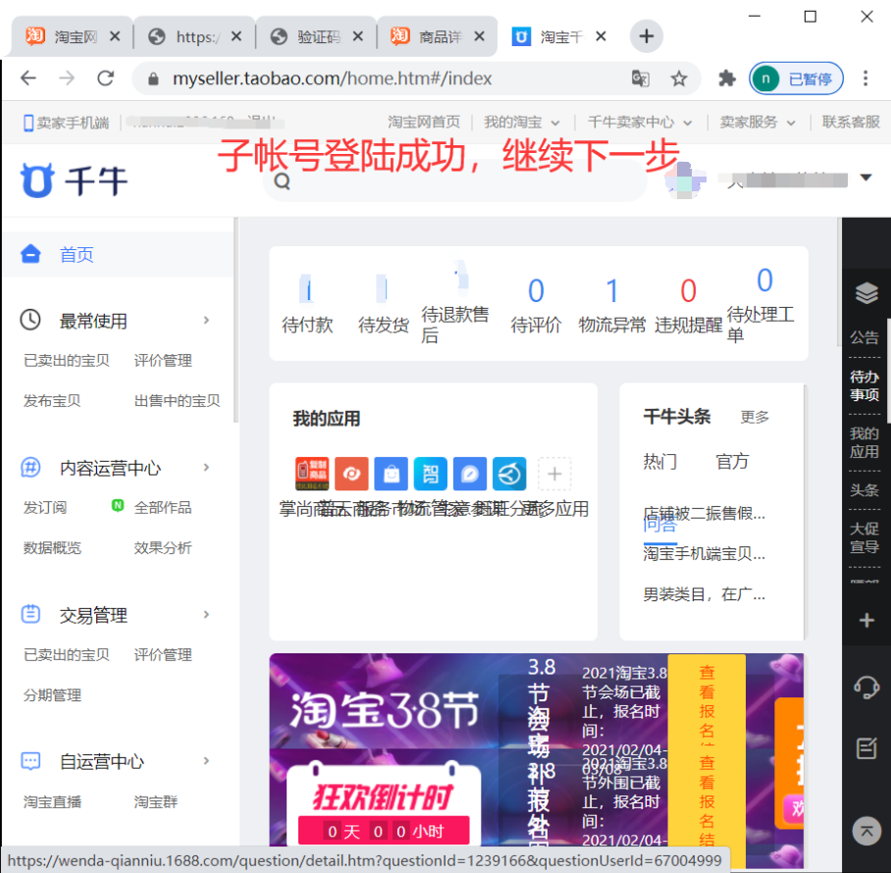Select 首页 in the left sidebar

point(77,255)
